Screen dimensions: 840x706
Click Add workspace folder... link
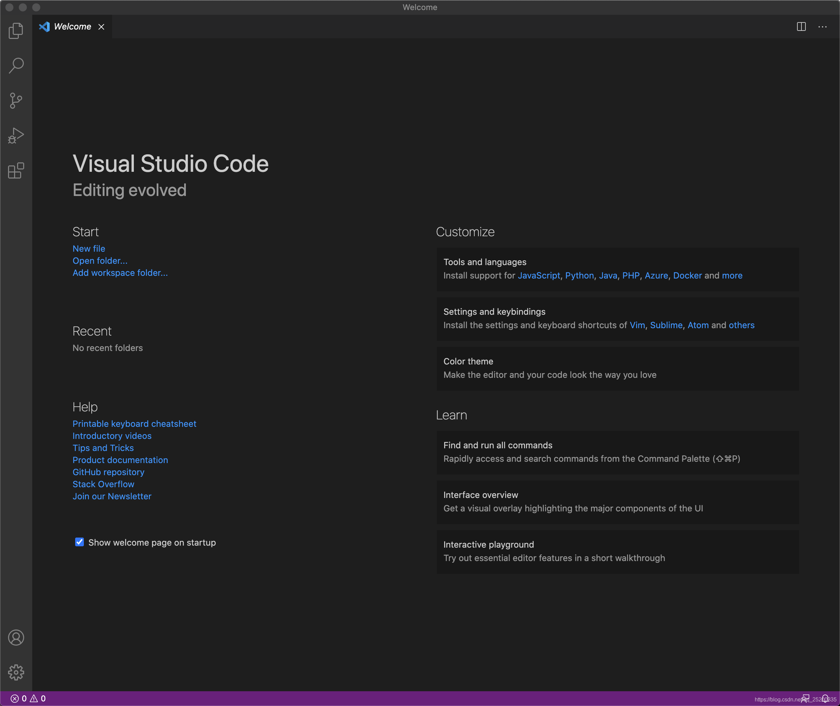pos(120,272)
